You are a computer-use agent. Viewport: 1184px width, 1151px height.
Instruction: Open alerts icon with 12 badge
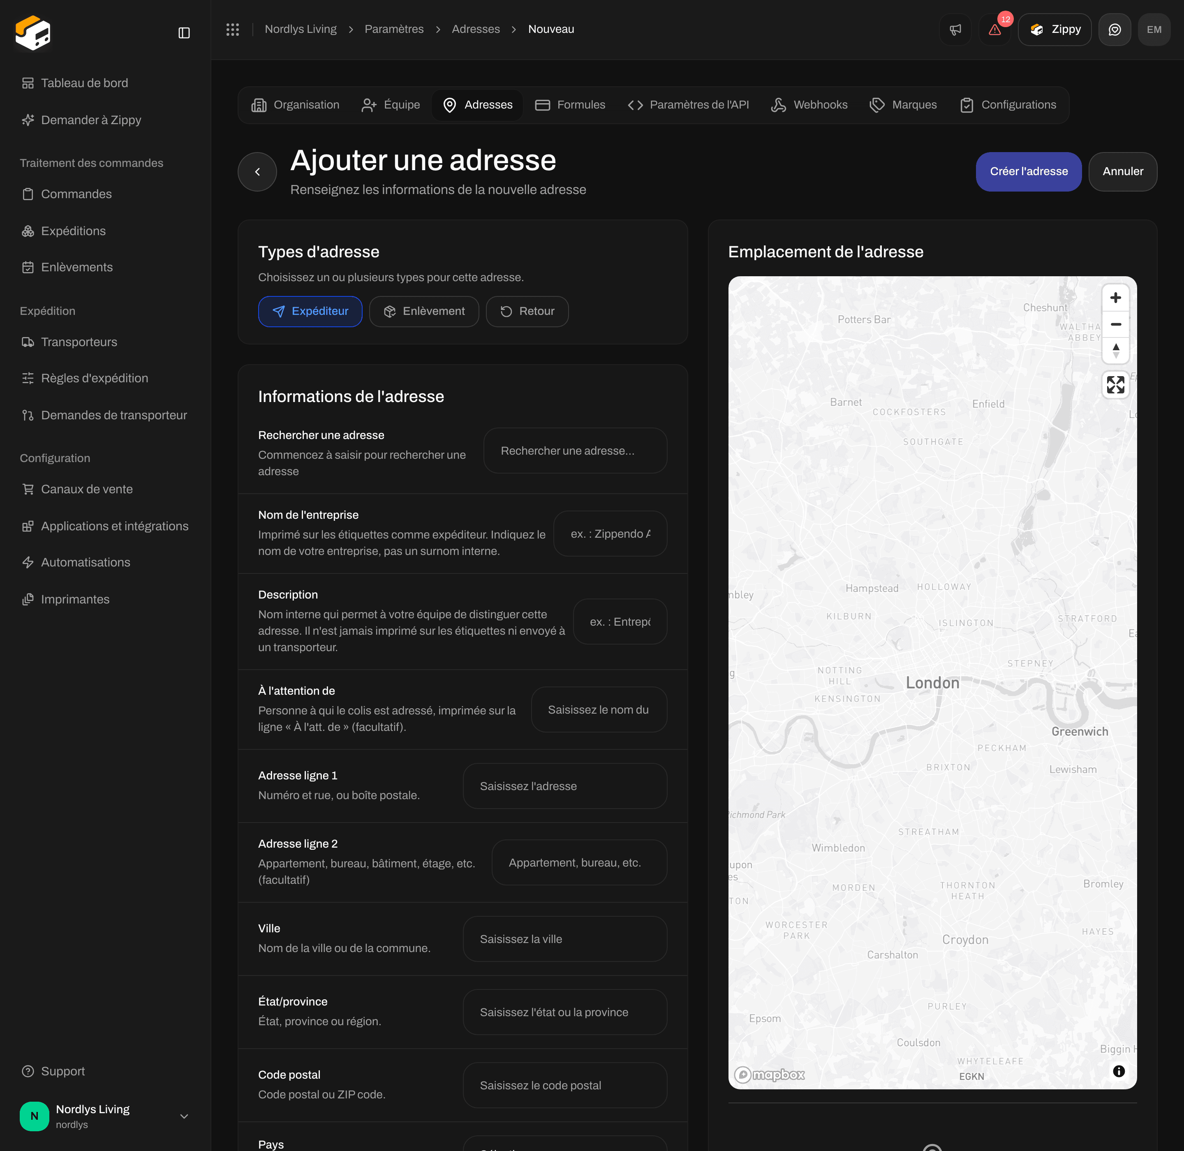(995, 30)
